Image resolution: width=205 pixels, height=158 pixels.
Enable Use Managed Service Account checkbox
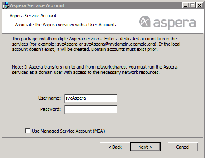pyautogui.click(x=27, y=131)
